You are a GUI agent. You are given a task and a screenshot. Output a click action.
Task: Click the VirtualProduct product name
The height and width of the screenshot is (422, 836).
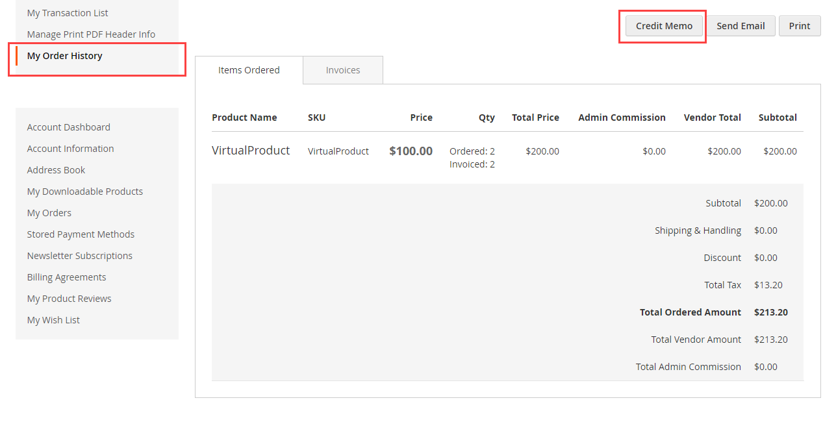(251, 151)
